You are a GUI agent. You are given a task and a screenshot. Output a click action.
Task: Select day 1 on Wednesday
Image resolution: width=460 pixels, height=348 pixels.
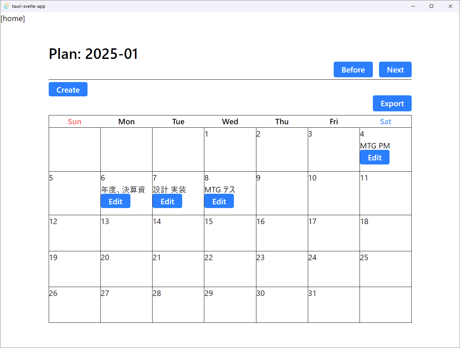pos(230,149)
